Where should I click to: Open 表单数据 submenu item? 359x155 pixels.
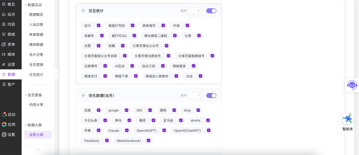tap(36, 35)
